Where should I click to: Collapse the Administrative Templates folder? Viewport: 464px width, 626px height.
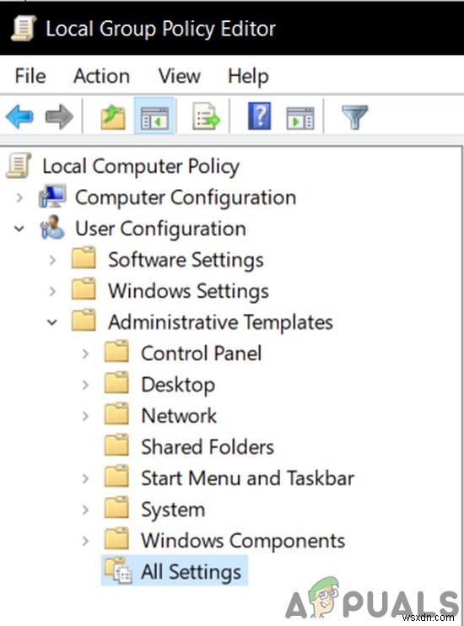click(x=52, y=322)
